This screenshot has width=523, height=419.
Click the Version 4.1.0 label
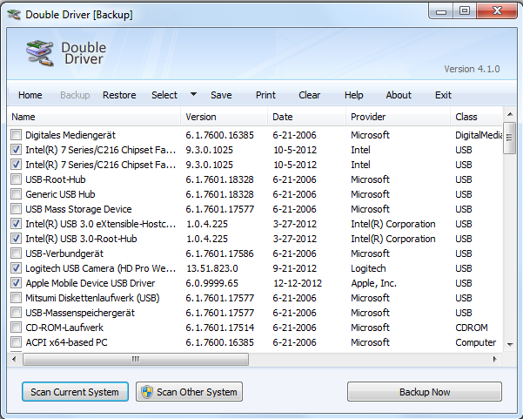point(472,69)
